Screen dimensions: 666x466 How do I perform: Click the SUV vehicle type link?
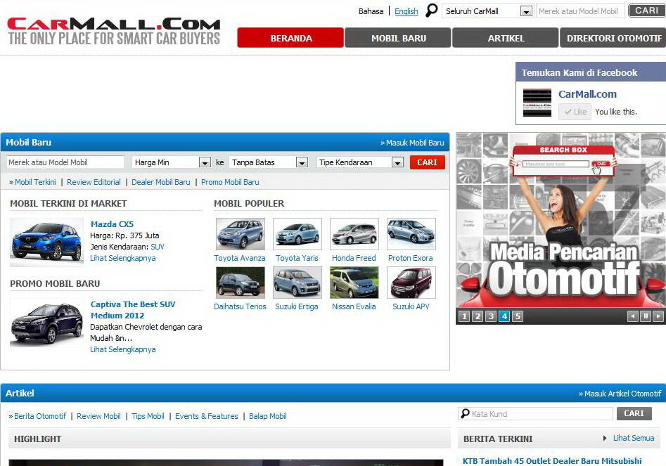click(157, 247)
